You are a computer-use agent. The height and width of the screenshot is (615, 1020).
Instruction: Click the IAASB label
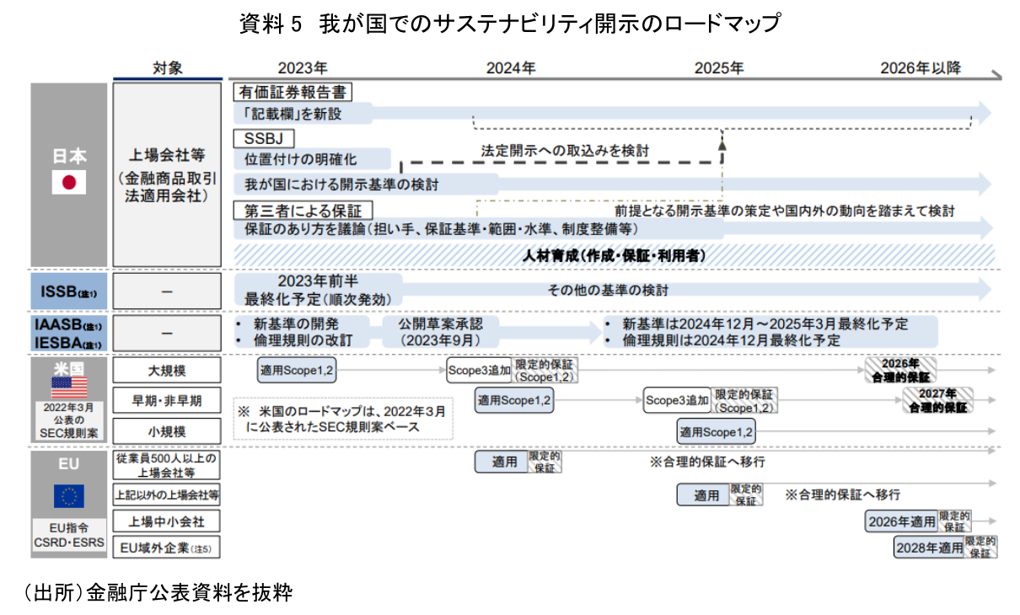(67, 325)
